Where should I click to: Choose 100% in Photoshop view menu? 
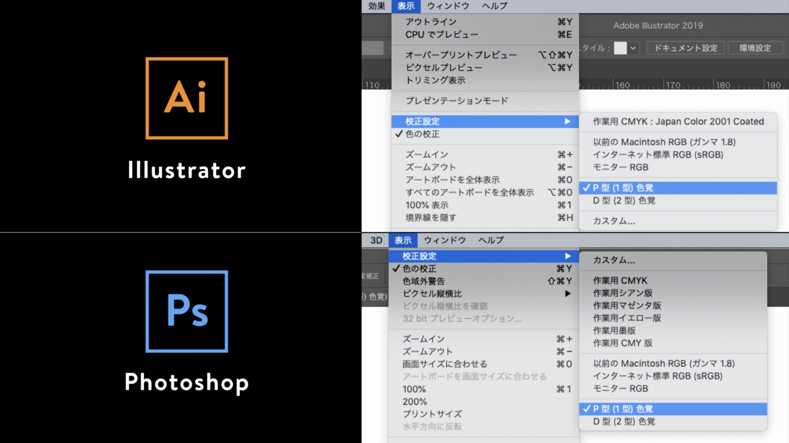[484, 389]
